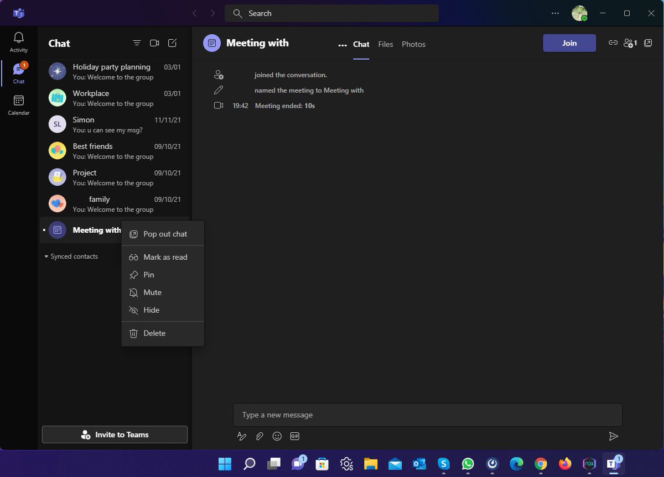This screenshot has width=664, height=477.
Task: Click the Invite to Teams button
Action: click(115, 434)
